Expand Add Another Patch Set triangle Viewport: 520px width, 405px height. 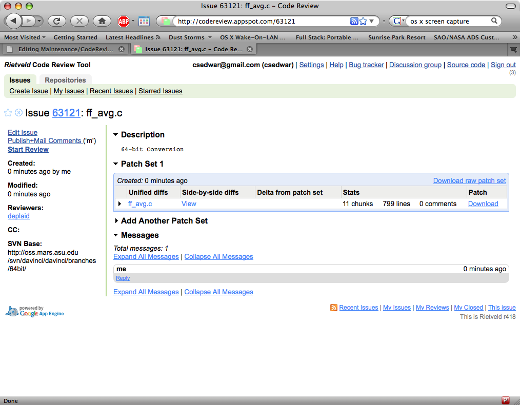(x=116, y=221)
